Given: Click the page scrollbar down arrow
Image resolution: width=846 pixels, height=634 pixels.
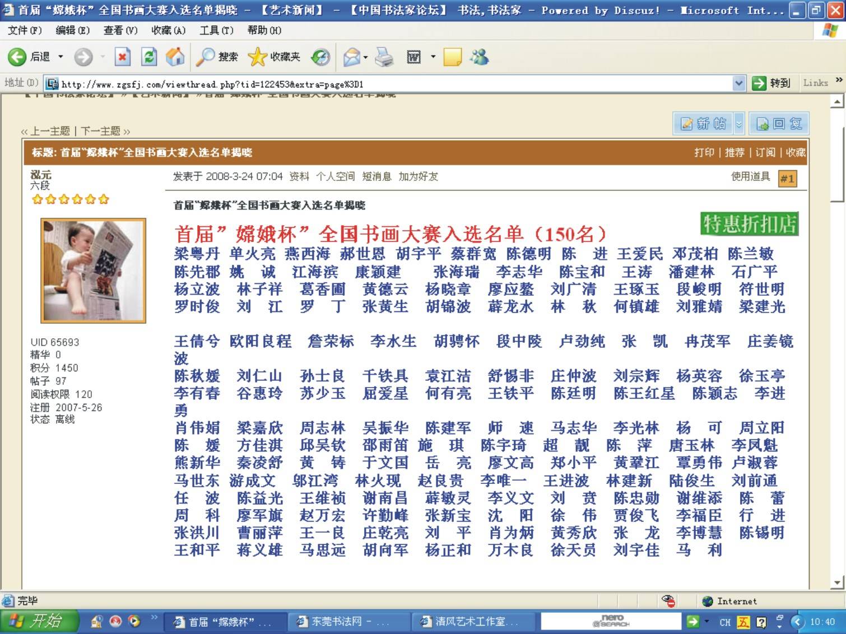Looking at the screenshot, I should click(x=837, y=583).
